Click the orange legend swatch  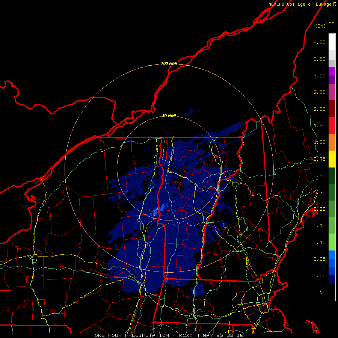pyautogui.click(x=332, y=142)
